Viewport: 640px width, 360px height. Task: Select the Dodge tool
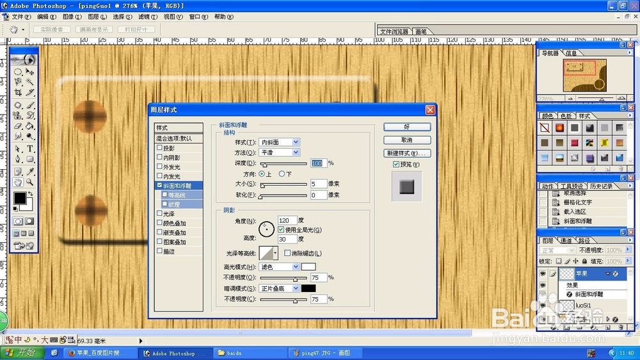[x=30, y=136]
